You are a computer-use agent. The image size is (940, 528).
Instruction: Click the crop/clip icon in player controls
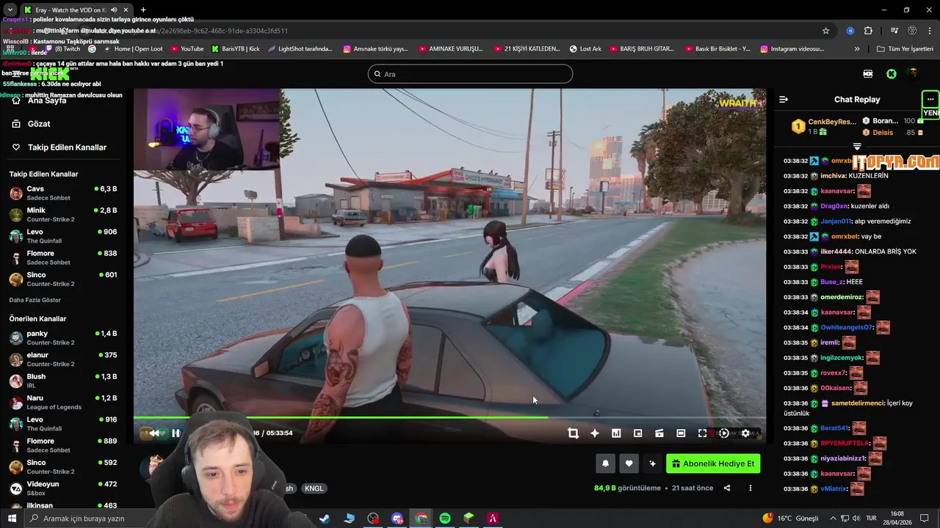tap(573, 433)
